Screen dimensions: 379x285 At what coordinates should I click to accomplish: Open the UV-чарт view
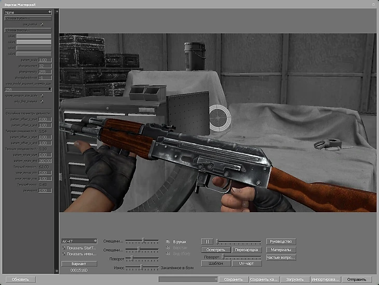point(247,264)
